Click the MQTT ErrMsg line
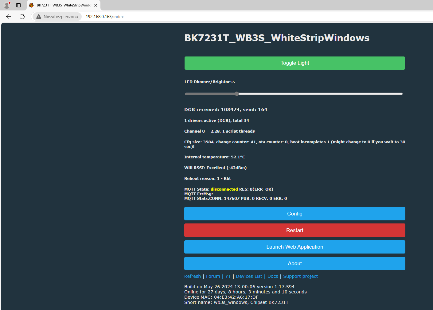The image size is (433, 310). [x=199, y=194]
